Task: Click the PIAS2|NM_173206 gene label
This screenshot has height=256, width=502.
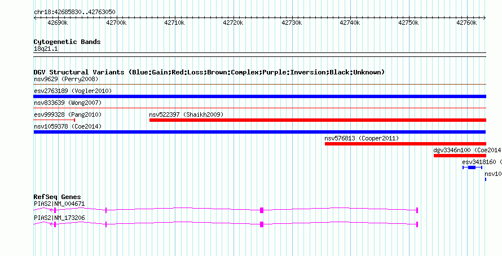Action: (x=59, y=218)
